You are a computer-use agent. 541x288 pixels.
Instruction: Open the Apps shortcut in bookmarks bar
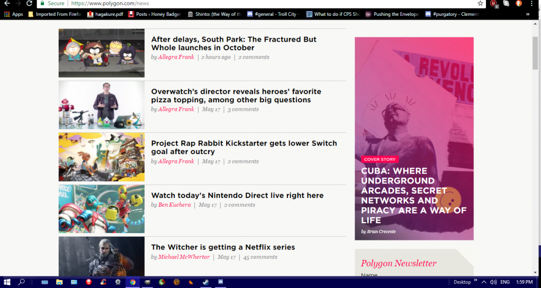[13, 14]
